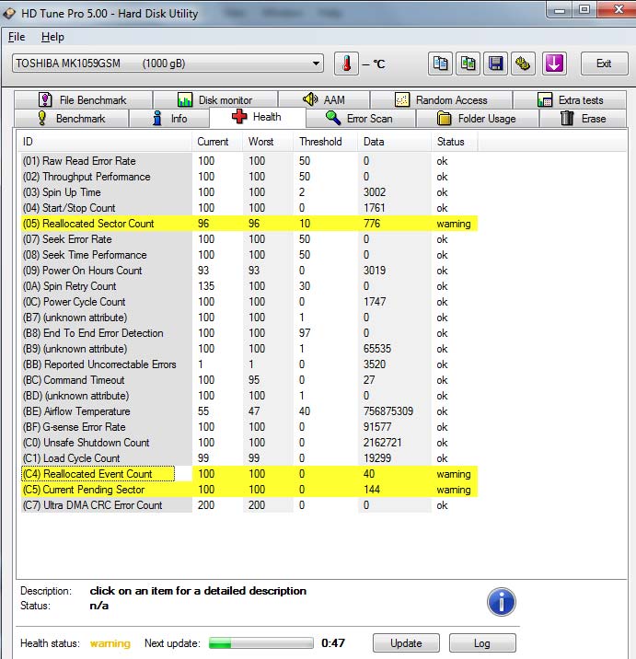Image resolution: width=636 pixels, height=659 pixels.
Task: Select the (C4) Reallocated Event Count row
Action: [x=249, y=474]
